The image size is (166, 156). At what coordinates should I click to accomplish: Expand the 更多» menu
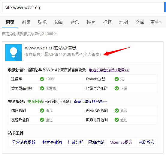156,22
